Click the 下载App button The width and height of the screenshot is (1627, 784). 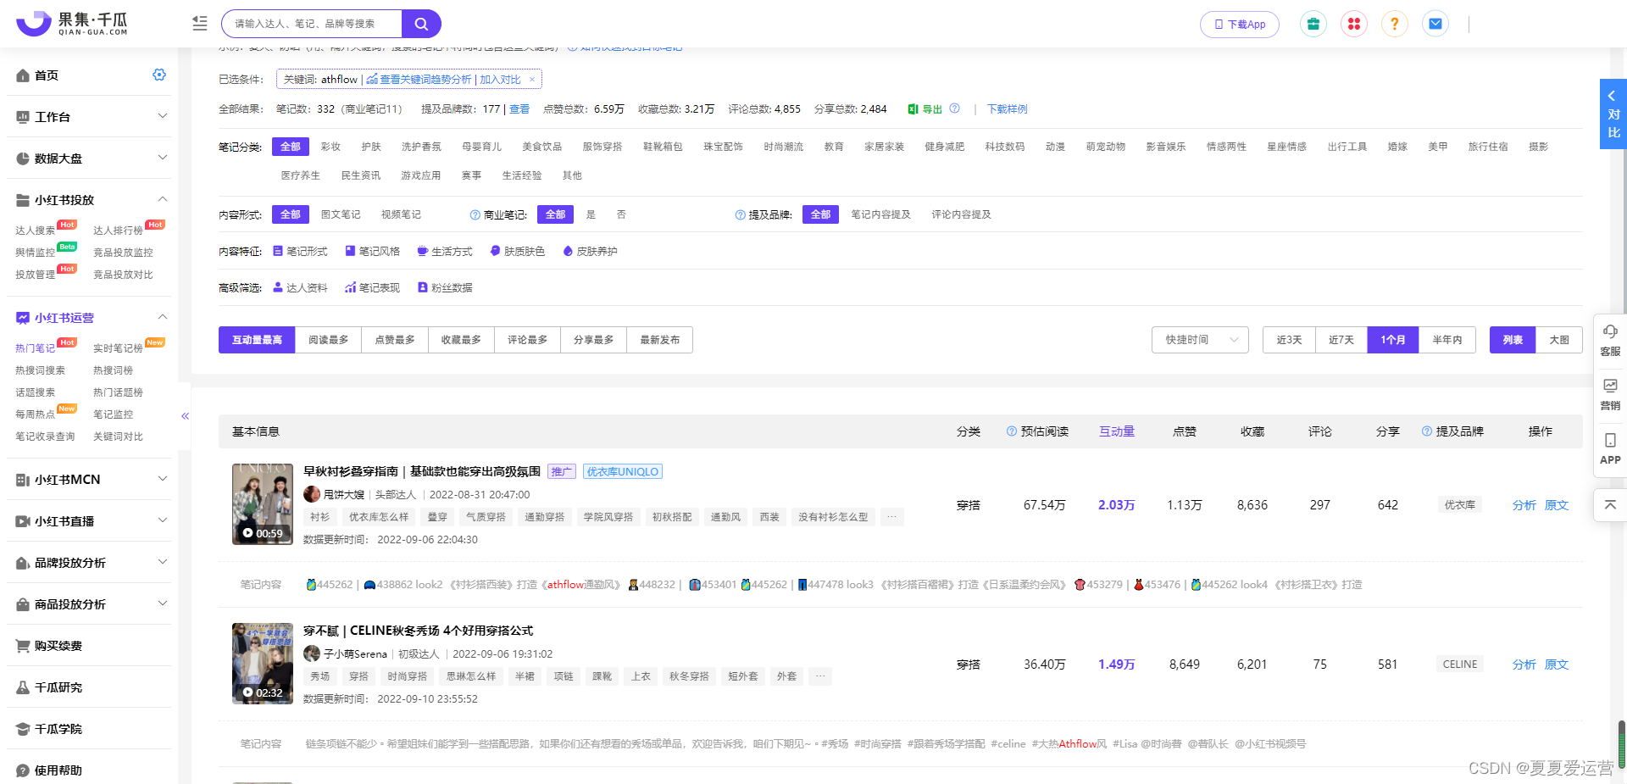point(1240,25)
